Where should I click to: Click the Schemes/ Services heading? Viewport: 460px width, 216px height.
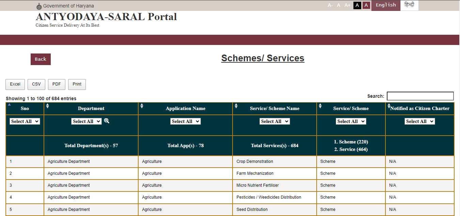coord(263,58)
